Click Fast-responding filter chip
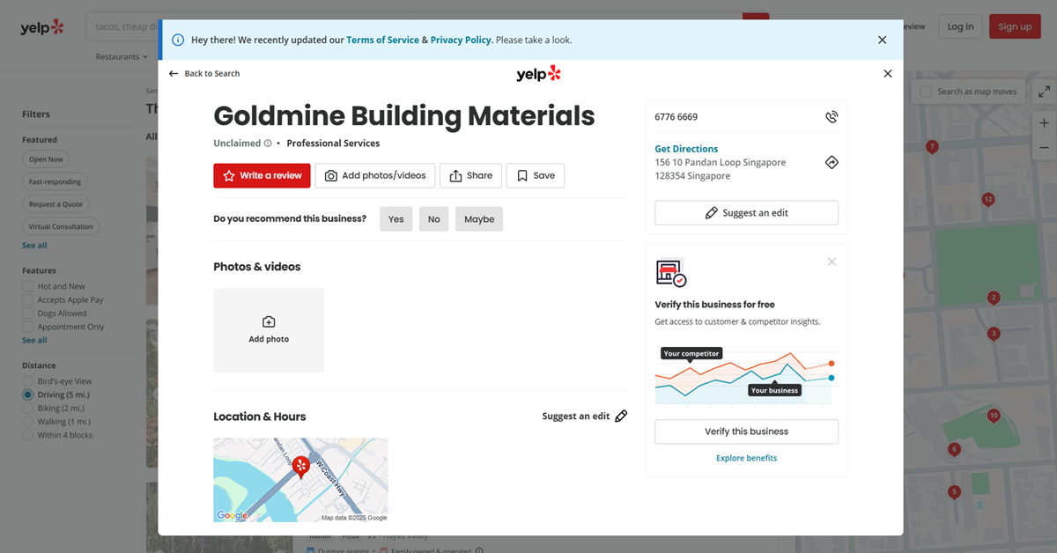Viewport: 1057px width, 553px height. point(55,181)
